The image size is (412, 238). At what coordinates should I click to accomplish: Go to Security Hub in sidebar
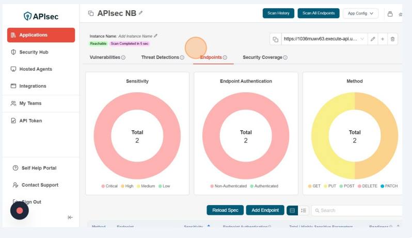click(34, 52)
